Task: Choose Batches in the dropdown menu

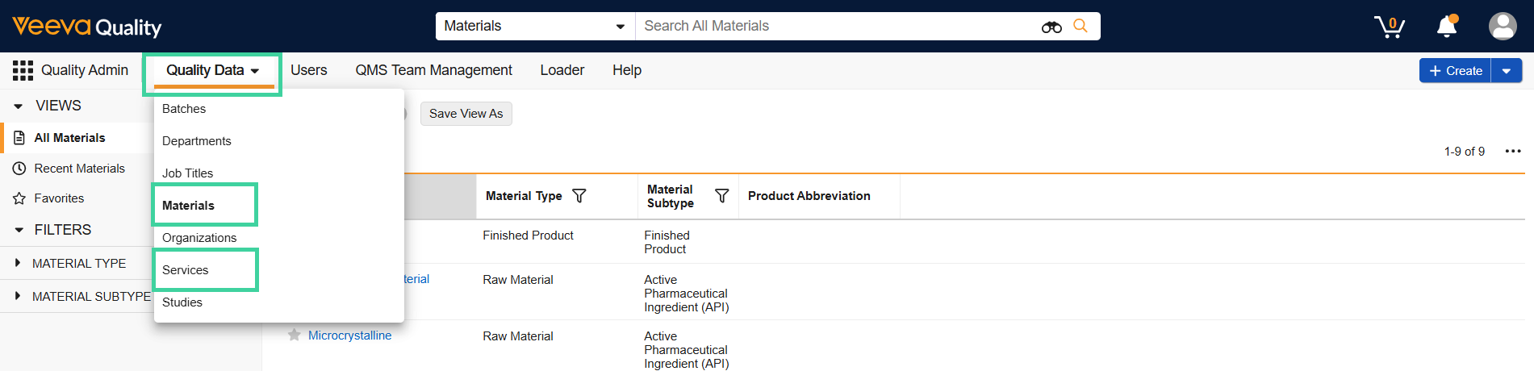Action: (x=184, y=109)
